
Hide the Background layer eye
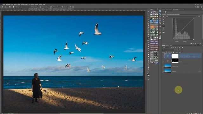[163, 71]
